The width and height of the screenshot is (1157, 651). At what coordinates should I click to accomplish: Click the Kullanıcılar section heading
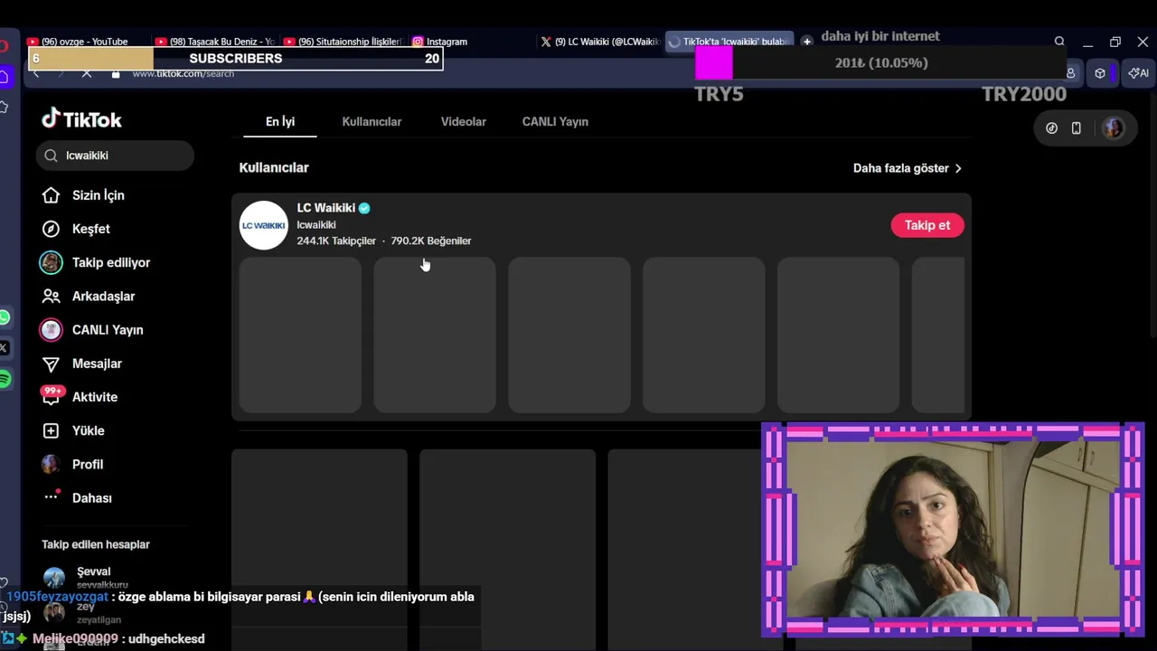pyautogui.click(x=274, y=167)
